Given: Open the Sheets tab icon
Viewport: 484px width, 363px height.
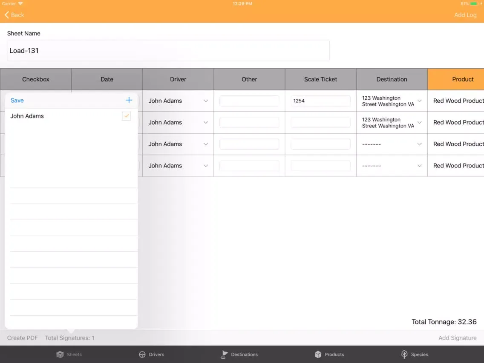Looking at the screenshot, I should (60, 354).
